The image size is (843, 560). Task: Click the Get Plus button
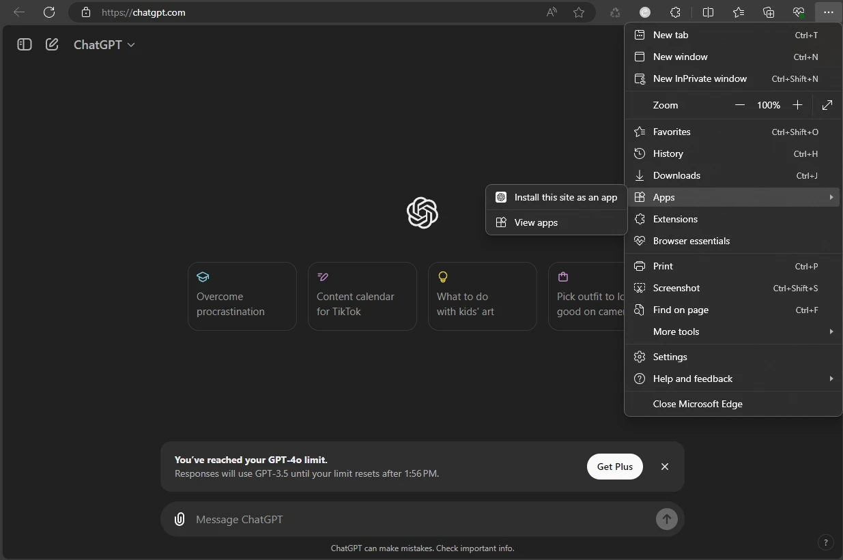click(x=615, y=467)
